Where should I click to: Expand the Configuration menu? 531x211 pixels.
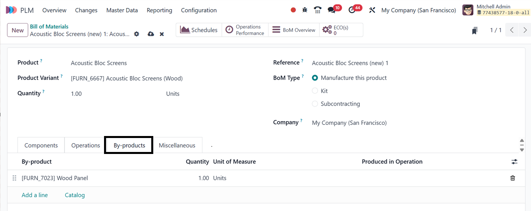point(198,10)
